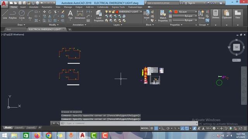Toggle layer freeze sun icon
This screenshot has height=139, width=248.
(110, 12)
